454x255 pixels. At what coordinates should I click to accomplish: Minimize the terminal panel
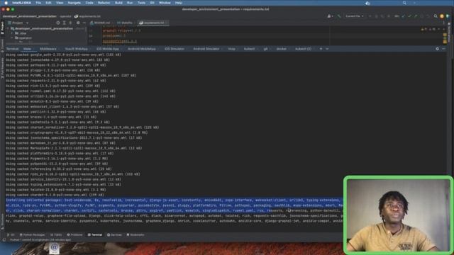point(443,49)
